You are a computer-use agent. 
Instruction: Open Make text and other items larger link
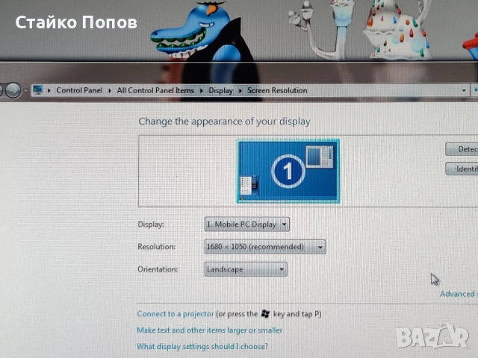(209, 330)
